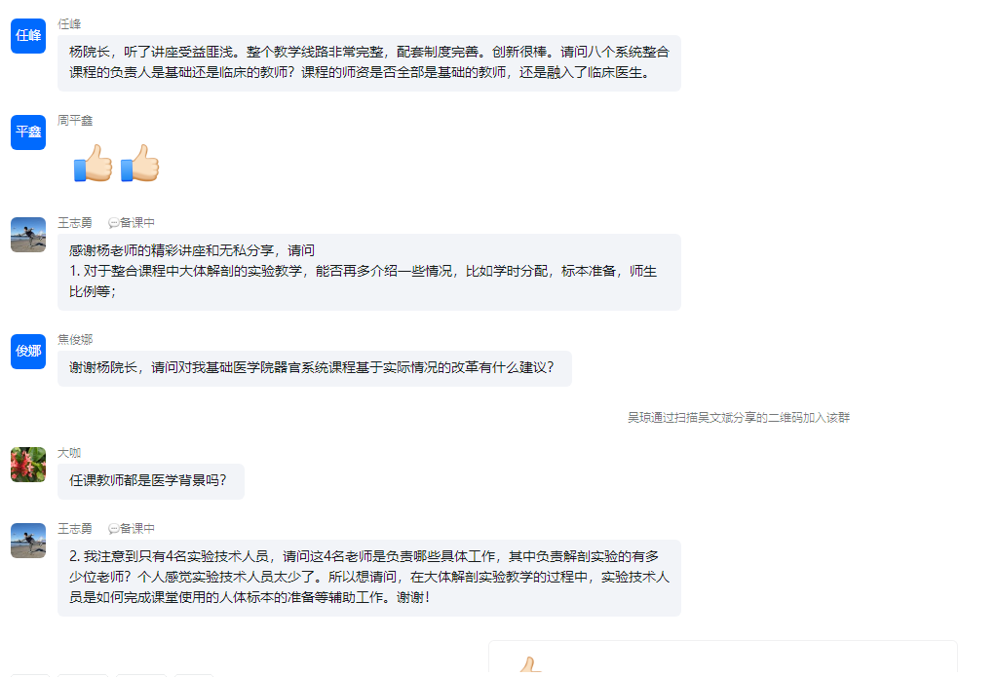Click sender name 大咖
Viewport: 998px width, 677px height.
coord(69,453)
